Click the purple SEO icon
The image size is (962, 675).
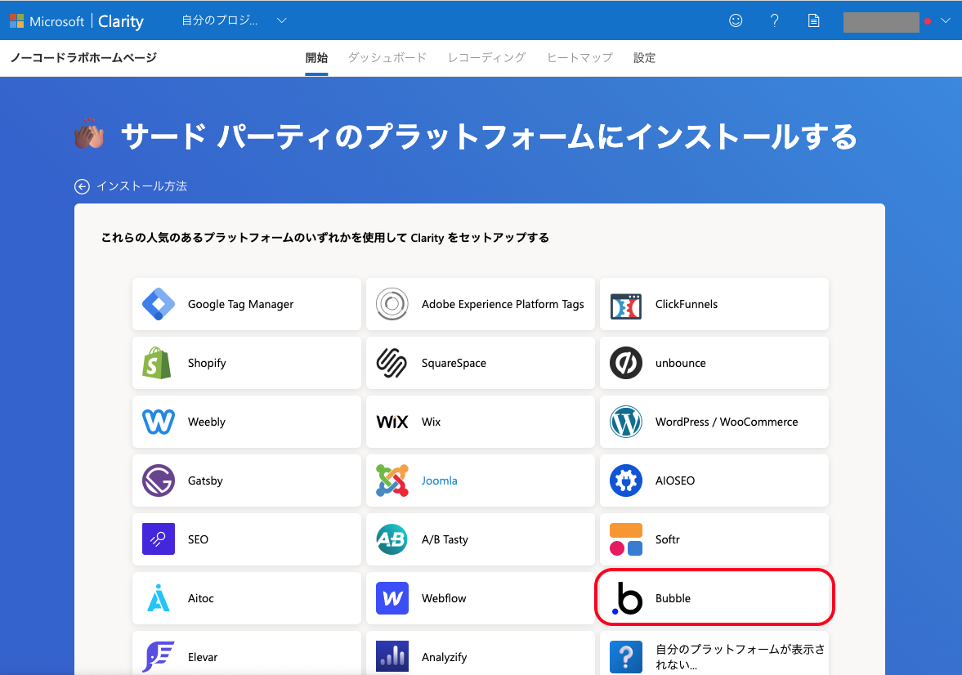(x=159, y=539)
